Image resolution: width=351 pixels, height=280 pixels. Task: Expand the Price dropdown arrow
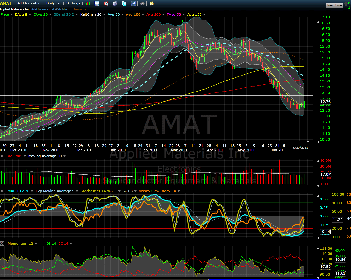tap(12, 15)
